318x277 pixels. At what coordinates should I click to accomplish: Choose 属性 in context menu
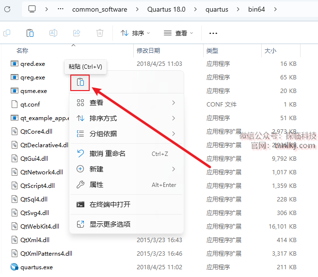pyautogui.click(x=127, y=185)
